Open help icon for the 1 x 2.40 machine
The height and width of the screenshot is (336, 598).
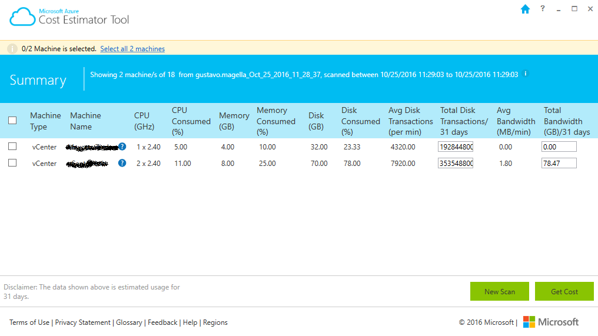click(122, 147)
